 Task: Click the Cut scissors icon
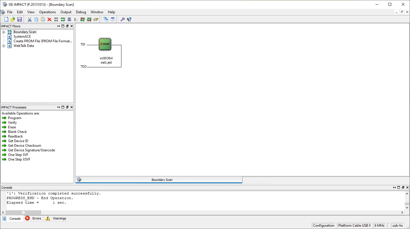(x=29, y=19)
